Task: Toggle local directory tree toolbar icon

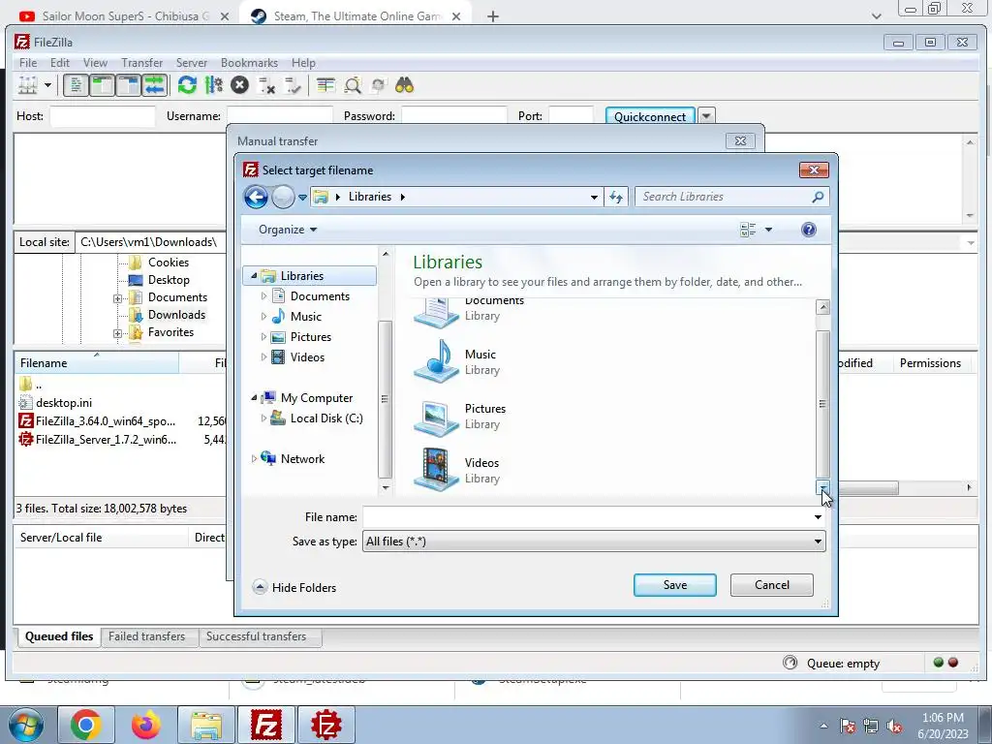Action: point(102,85)
